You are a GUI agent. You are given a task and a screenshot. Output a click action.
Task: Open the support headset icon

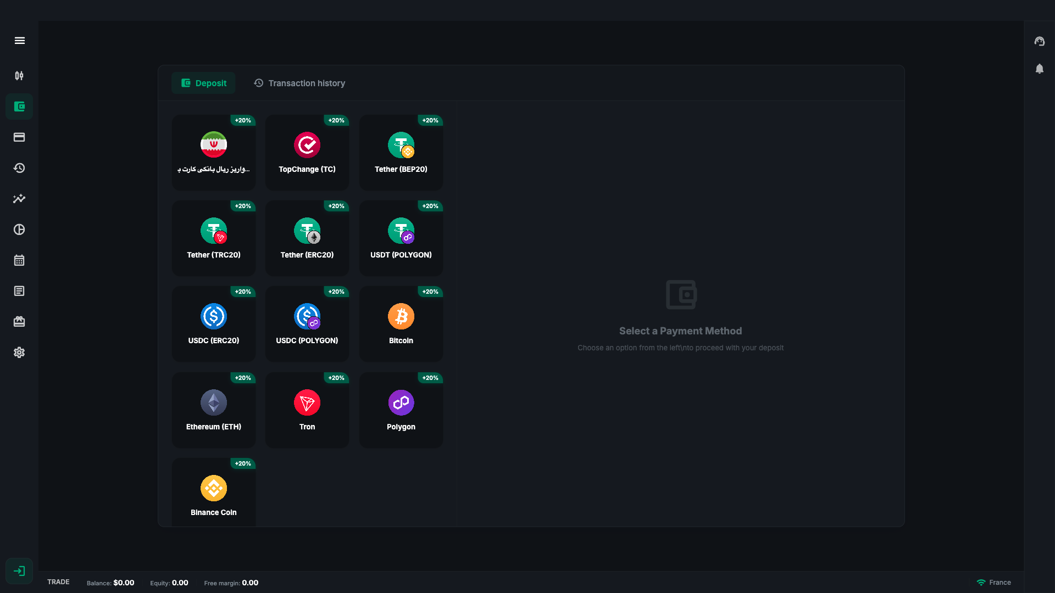[x=1040, y=41]
